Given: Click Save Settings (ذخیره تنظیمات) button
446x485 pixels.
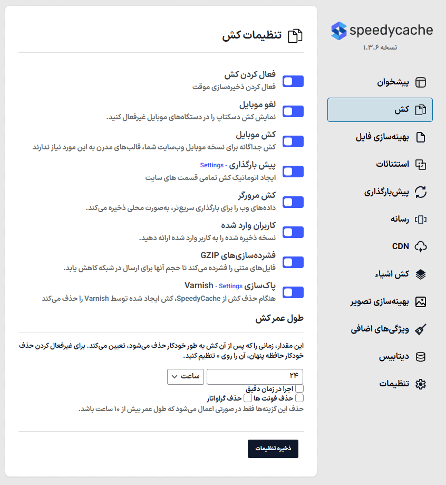Looking at the screenshot, I should pyautogui.click(x=273, y=449).
